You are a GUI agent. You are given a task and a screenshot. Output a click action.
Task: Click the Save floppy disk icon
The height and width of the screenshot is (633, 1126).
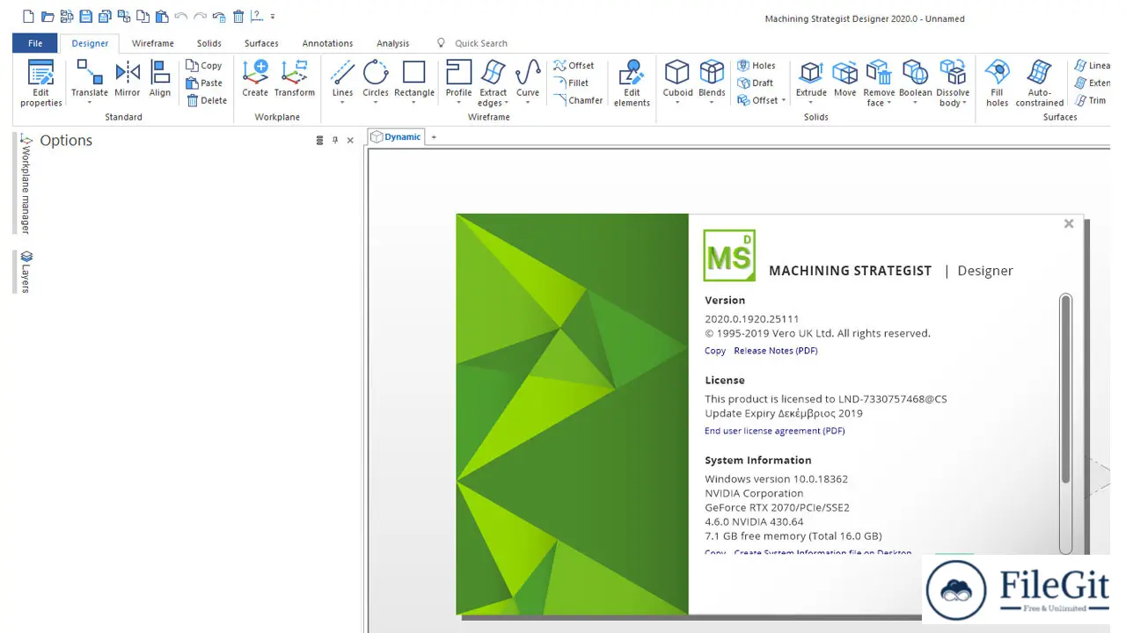point(85,17)
